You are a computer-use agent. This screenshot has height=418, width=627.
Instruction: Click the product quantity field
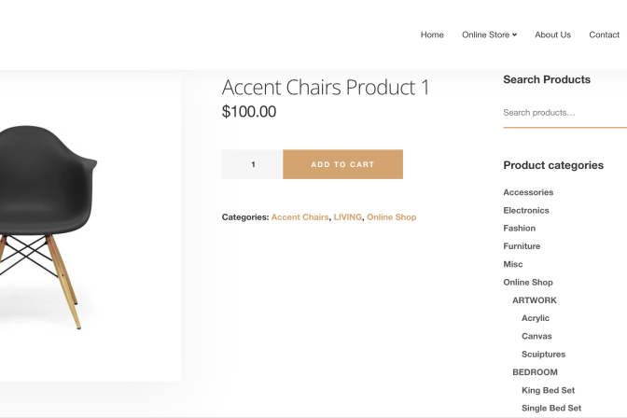pos(253,164)
